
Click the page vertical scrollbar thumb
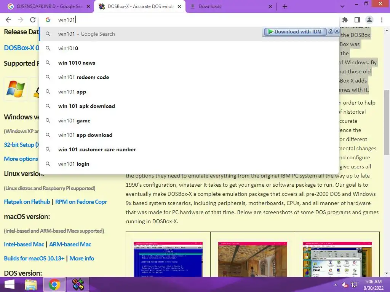(387, 122)
